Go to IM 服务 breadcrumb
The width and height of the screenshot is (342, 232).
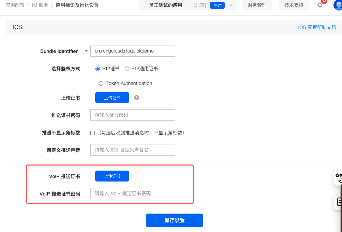[40, 5]
